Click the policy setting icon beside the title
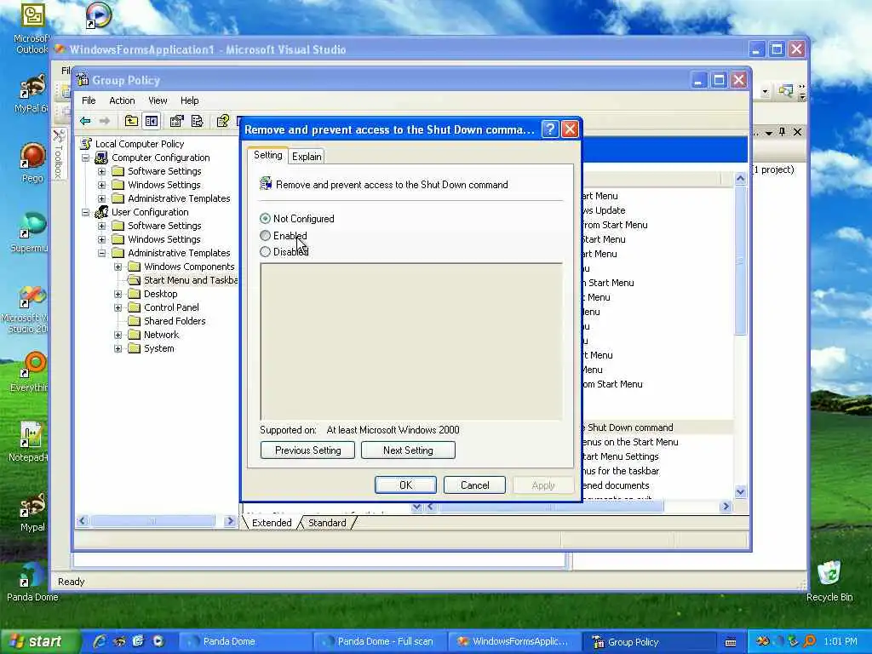The height and width of the screenshot is (654, 872). 266,184
